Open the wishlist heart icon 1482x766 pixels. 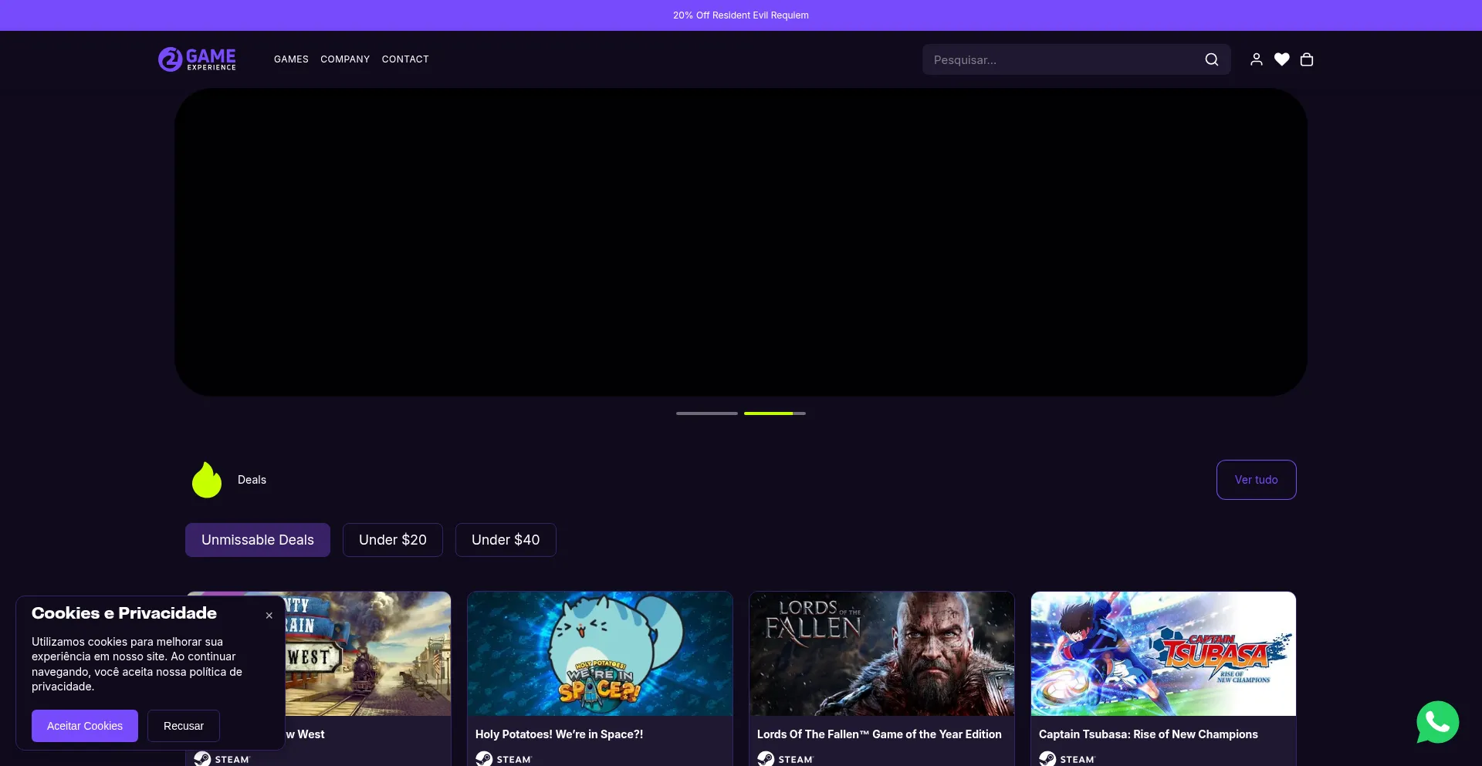(x=1282, y=59)
